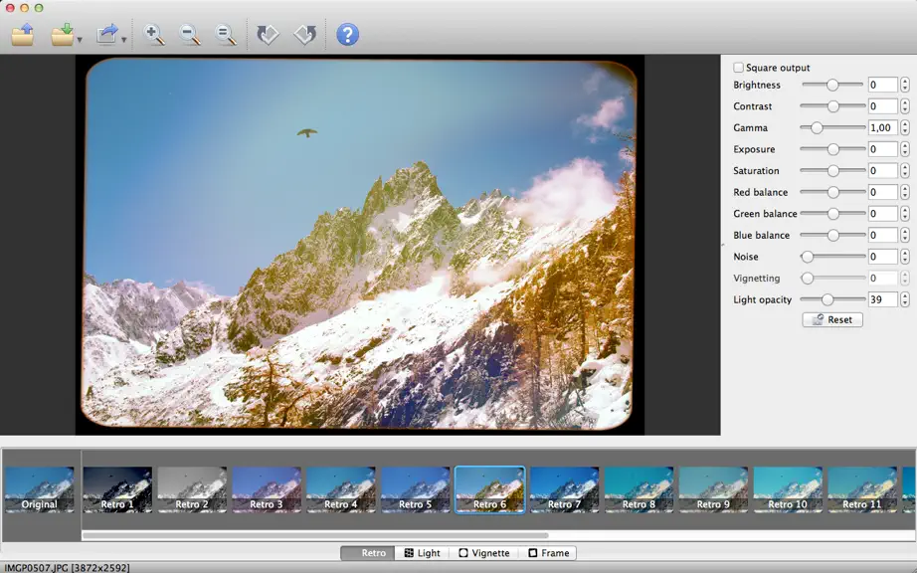This screenshot has width=917, height=573.
Task: Zoom in with the plus magnifier
Action: pyautogui.click(x=154, y=35)
